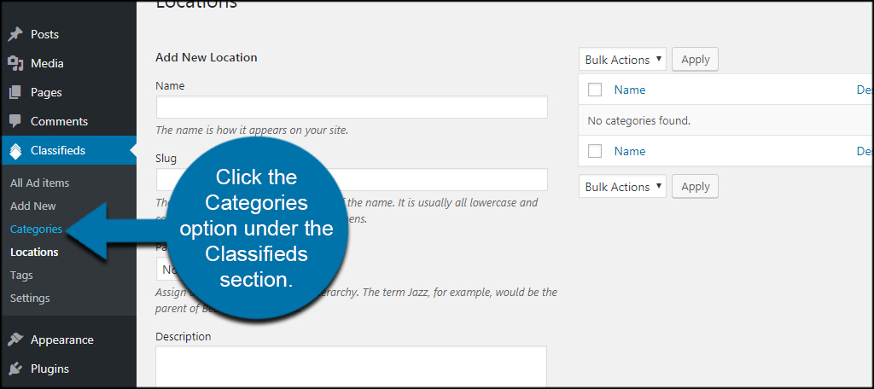Click the Comments speech bubble icon
The width and height of the screenshot is (874, 389).
pyautogui.click(x=15, y=121)
